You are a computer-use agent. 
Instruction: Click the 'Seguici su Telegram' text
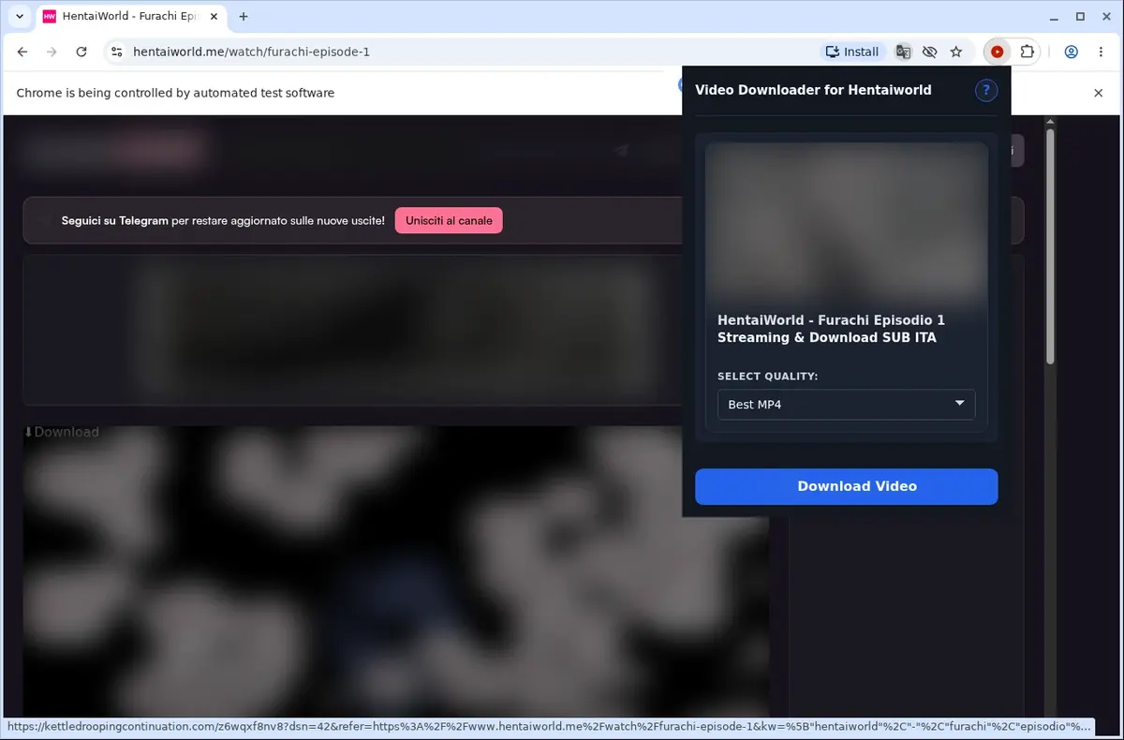[x=114, y=221]
